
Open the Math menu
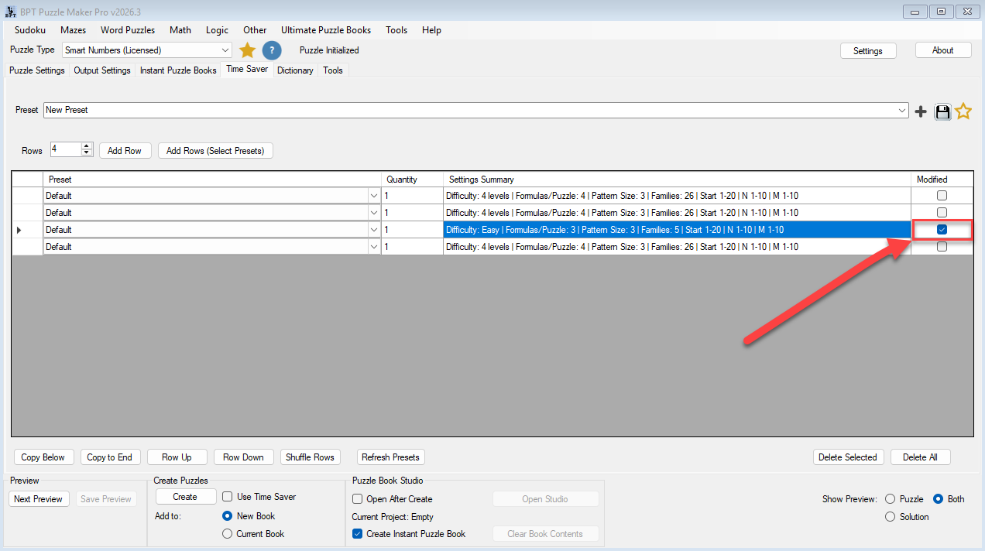click(180, 30)
